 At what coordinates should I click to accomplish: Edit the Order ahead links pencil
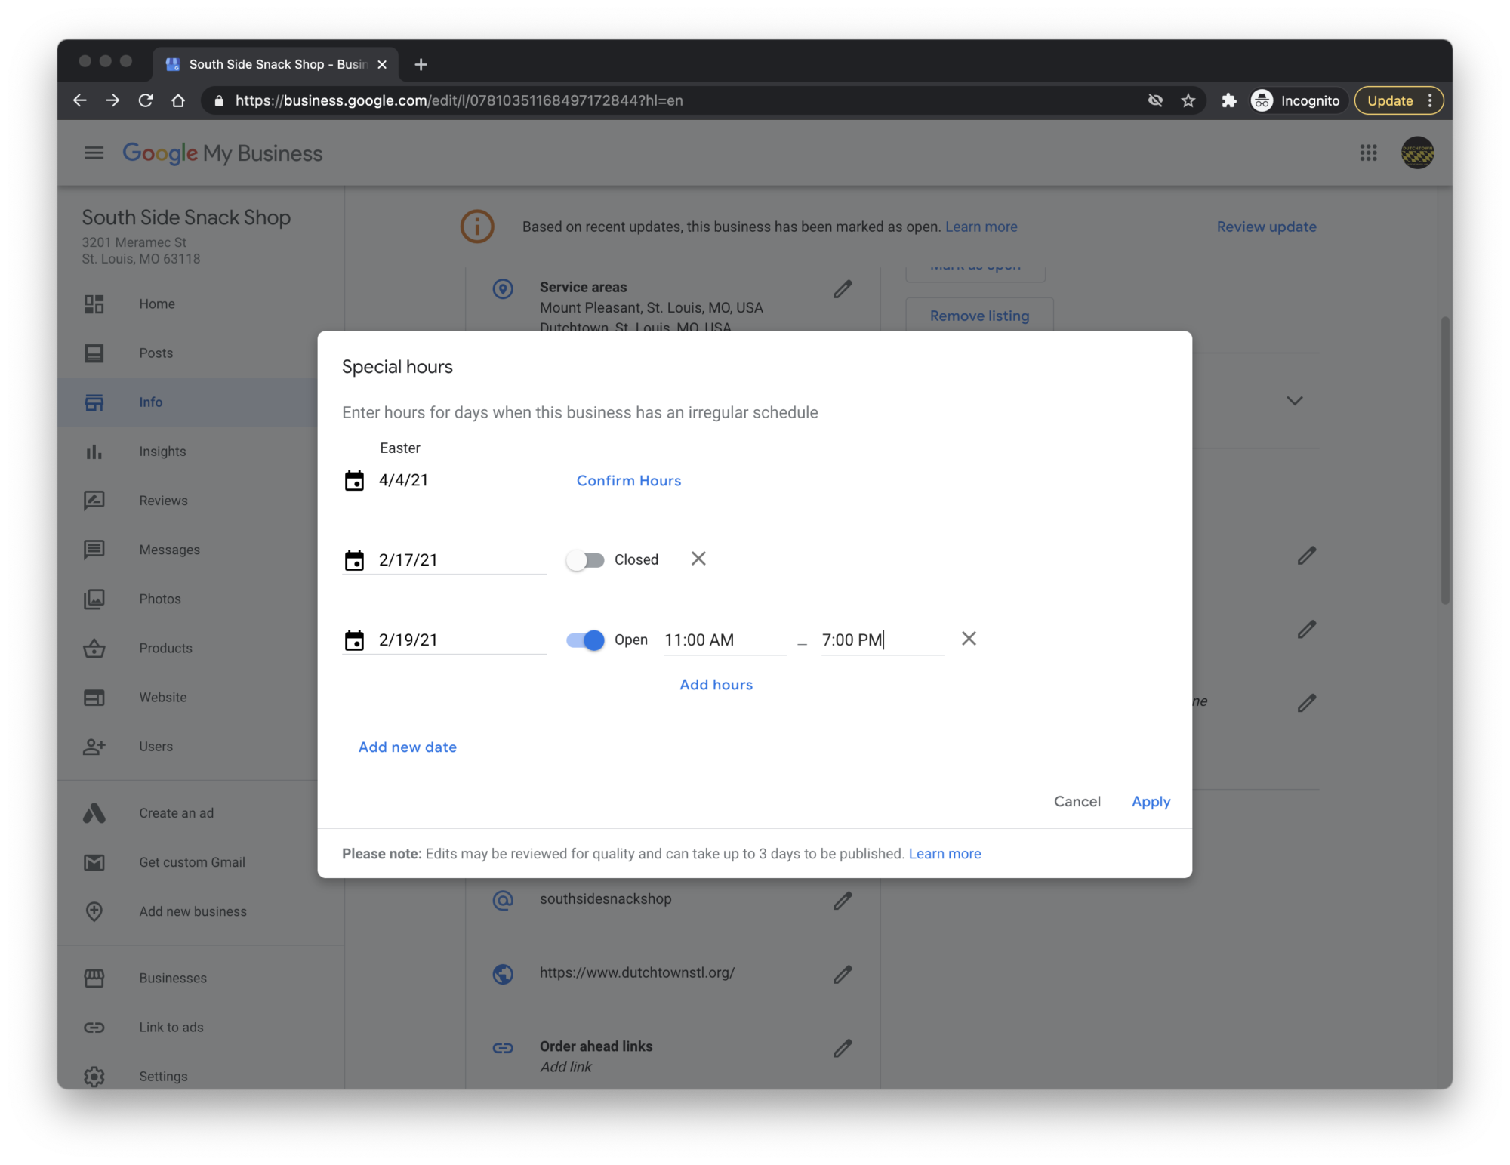843,1048
